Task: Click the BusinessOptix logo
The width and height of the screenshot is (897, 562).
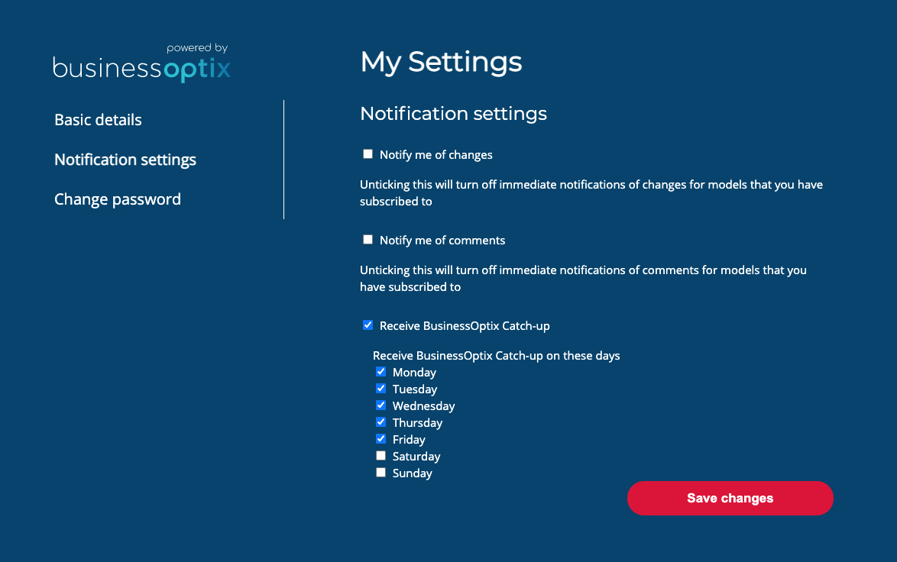Action: coord(141,67)
